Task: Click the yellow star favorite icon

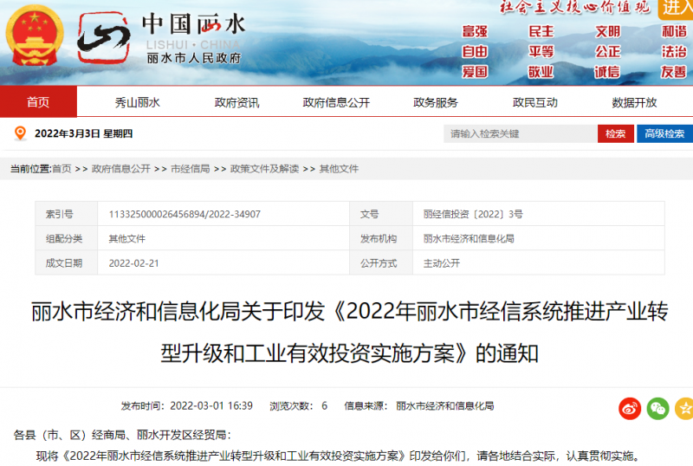Action: (684, 407)
